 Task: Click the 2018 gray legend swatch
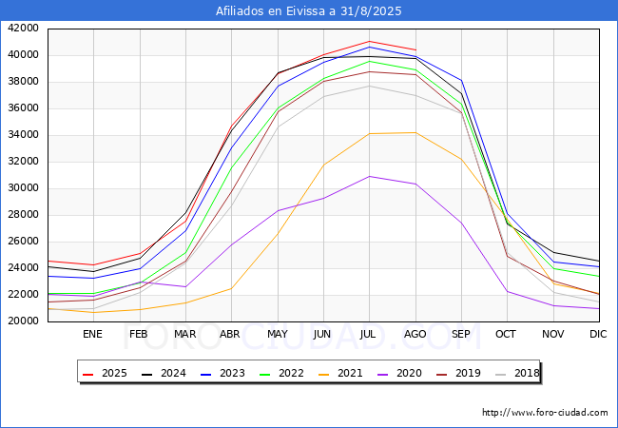point(501,374)
